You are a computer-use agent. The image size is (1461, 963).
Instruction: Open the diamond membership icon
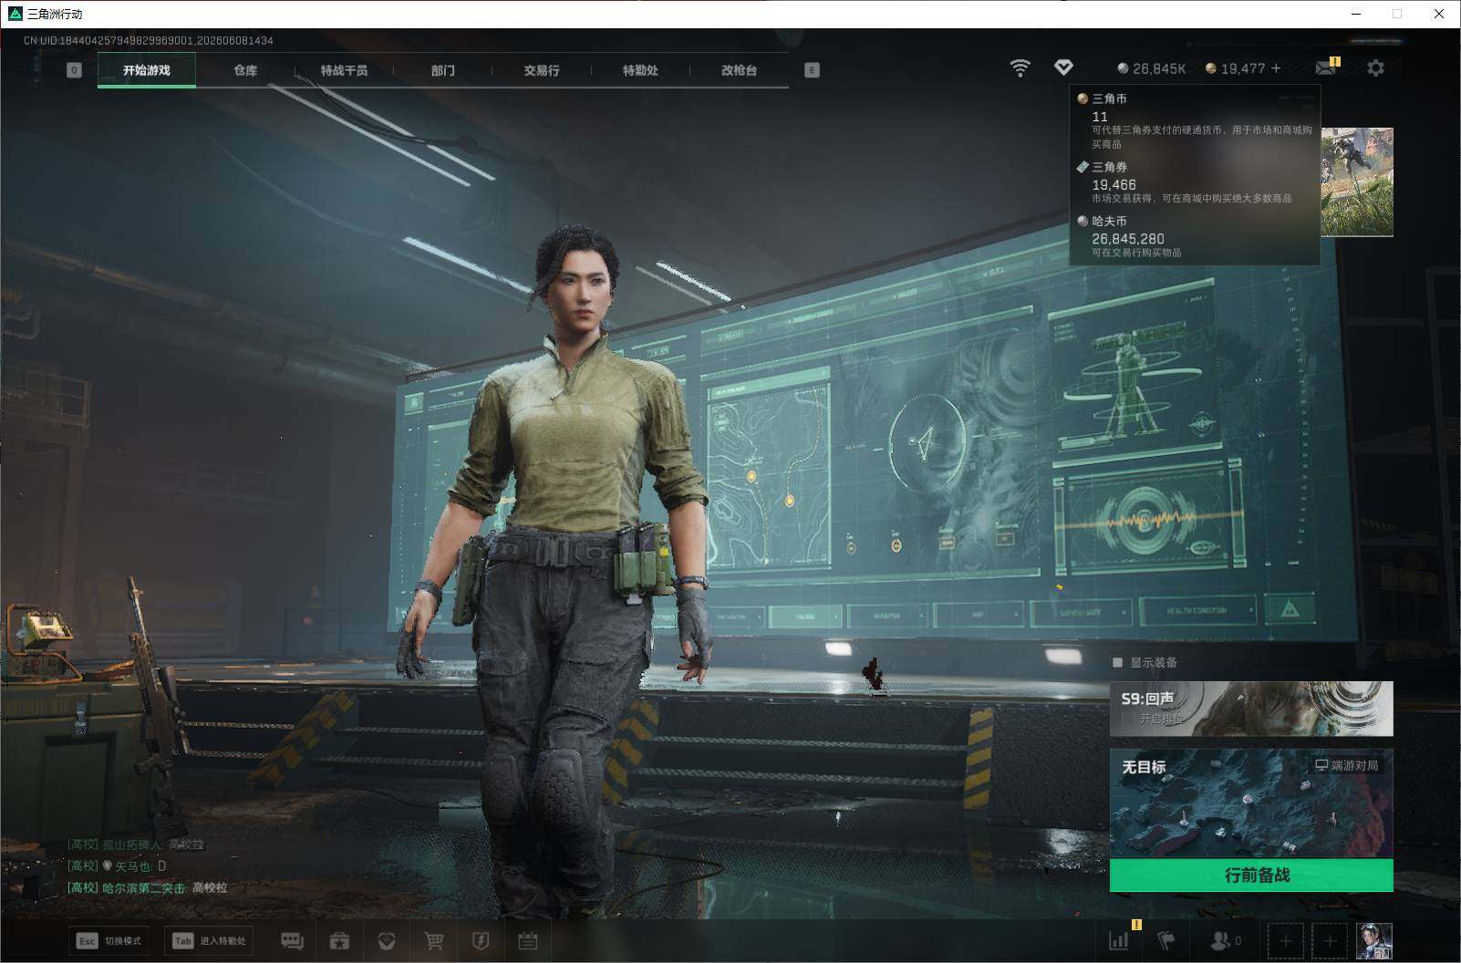[1063, 67]
